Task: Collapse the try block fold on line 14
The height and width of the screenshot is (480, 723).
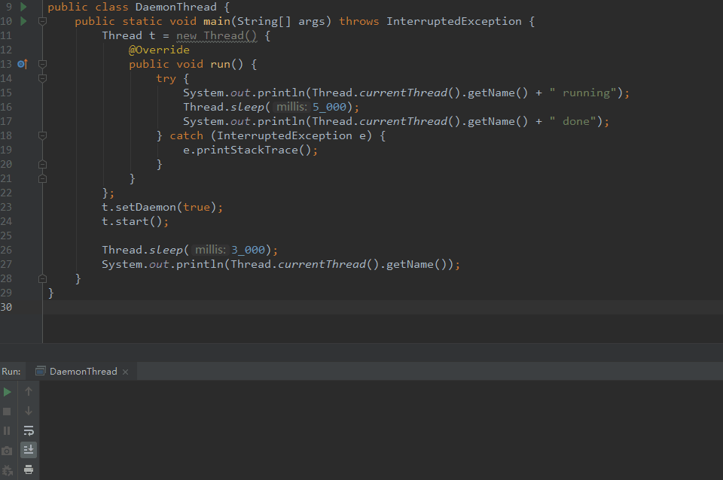Action: click(x=42, y=78)
